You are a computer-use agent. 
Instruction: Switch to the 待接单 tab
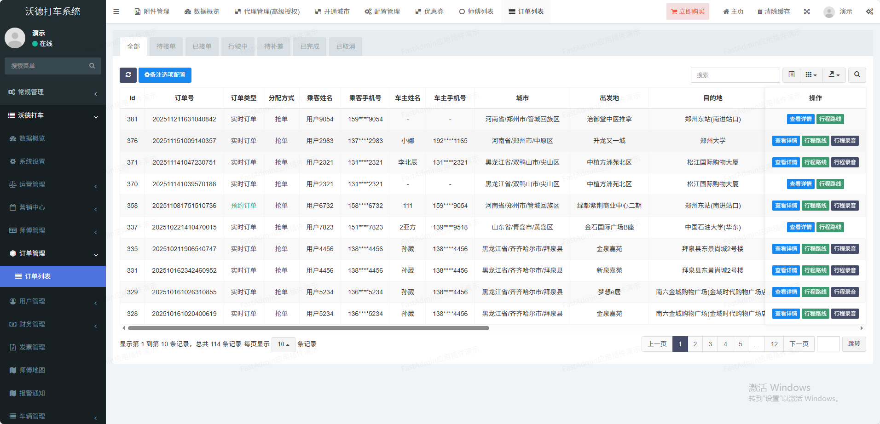pos(166,46)
